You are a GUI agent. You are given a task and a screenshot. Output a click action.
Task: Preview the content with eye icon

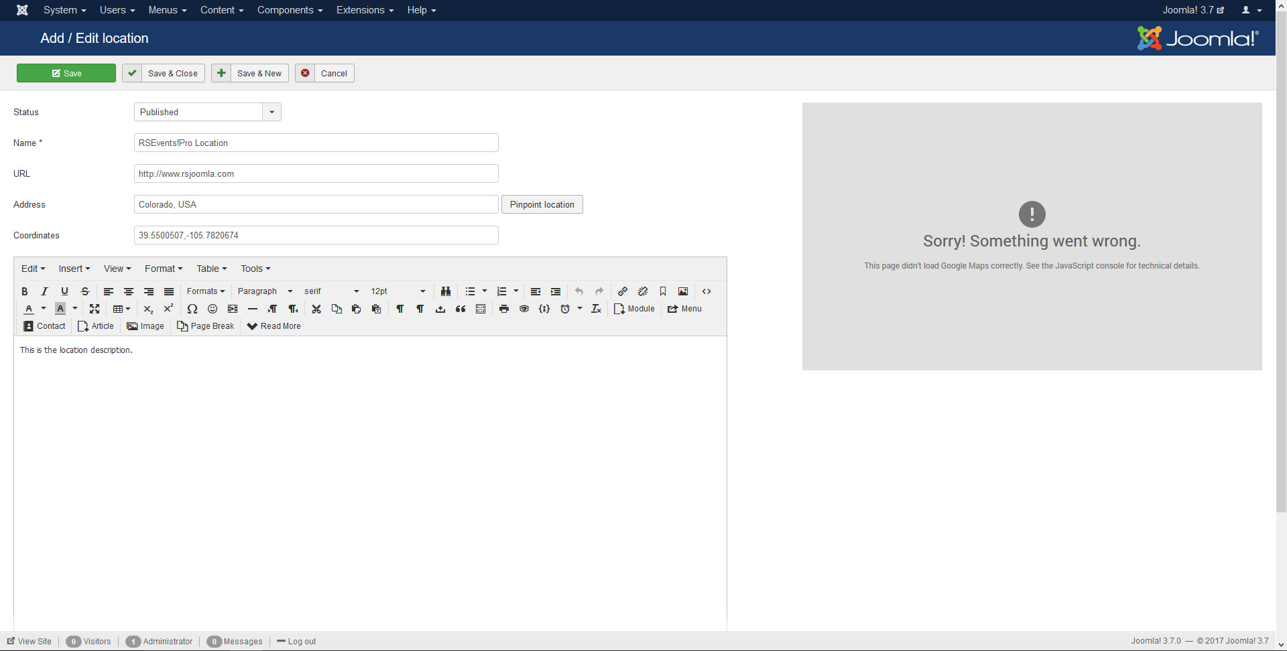click(524, 309)
